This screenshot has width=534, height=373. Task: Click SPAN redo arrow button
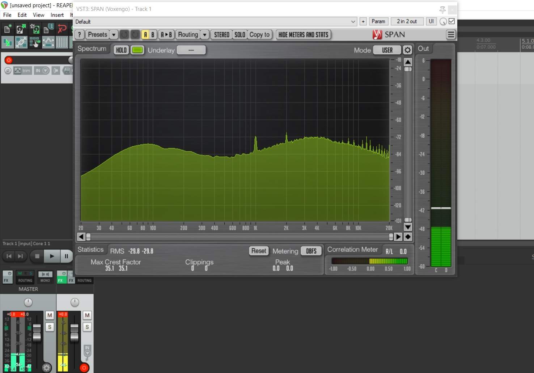135,35
